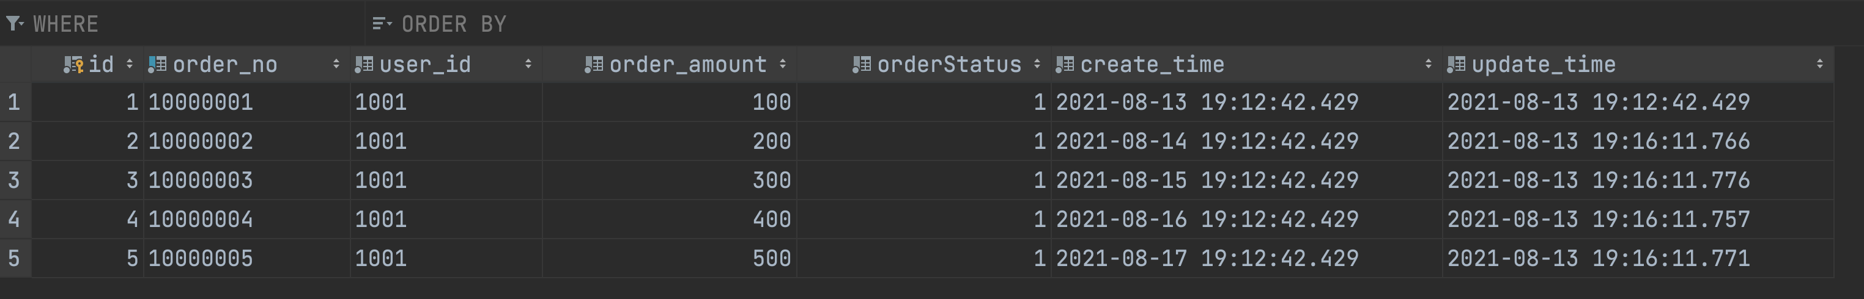The image size is (1864, 299).
Task: Toggle sort arrows on create_time column
Action: (x=1429, y=64)
